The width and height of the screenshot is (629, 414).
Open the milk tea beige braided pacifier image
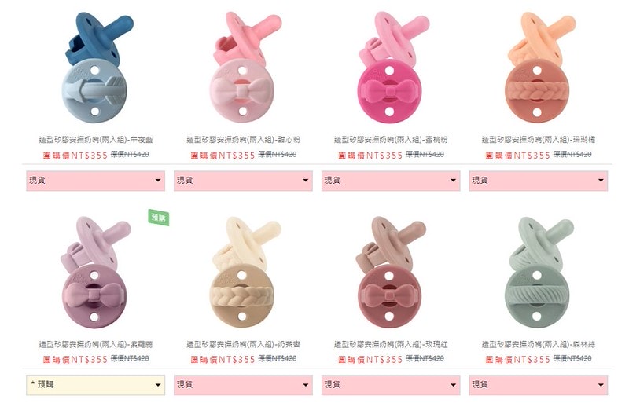(244, 273)
